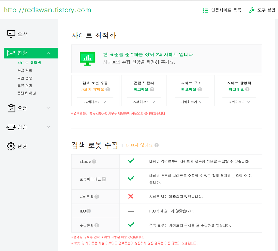Open help icon beside 콘텐츠 관리 card
The height and width of the screenshot is (251, 278).
pos(152,90)
